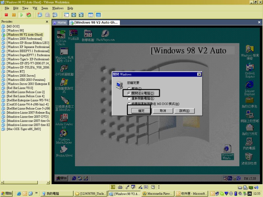Switch to the Home tab
263x197 pixels.
(x=60, y=23)
